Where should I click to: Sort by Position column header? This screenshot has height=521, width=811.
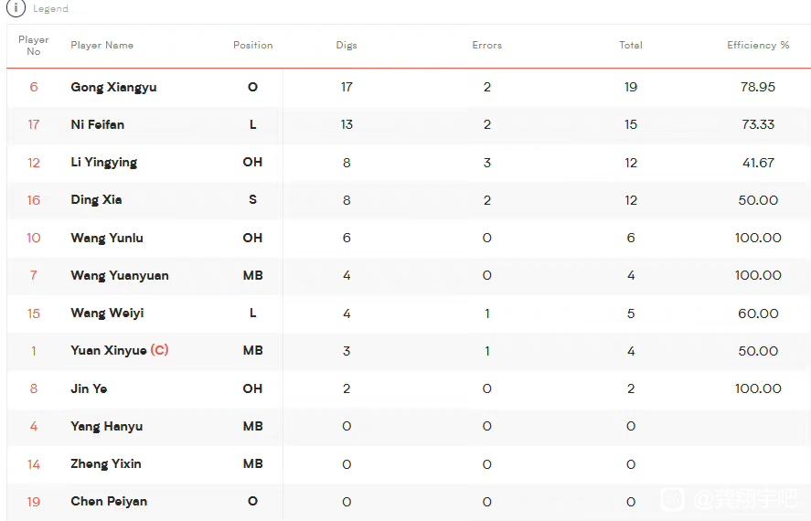[252, 45]
